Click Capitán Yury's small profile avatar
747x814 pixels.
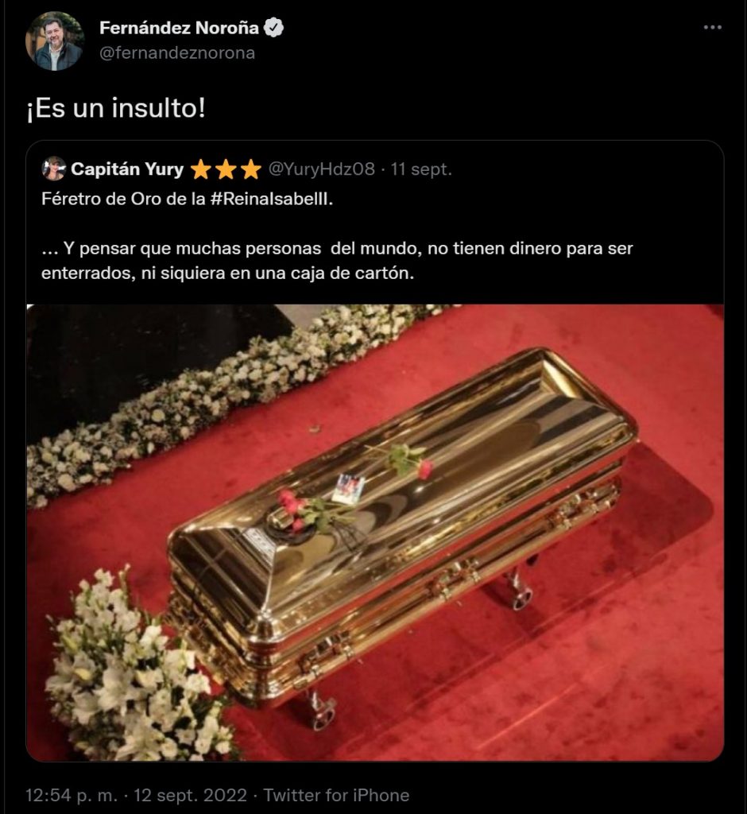[x=54, y=169]
